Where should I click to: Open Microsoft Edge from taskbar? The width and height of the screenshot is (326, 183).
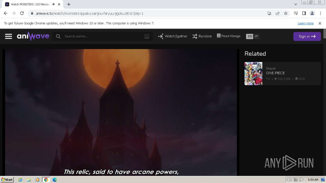55,180
